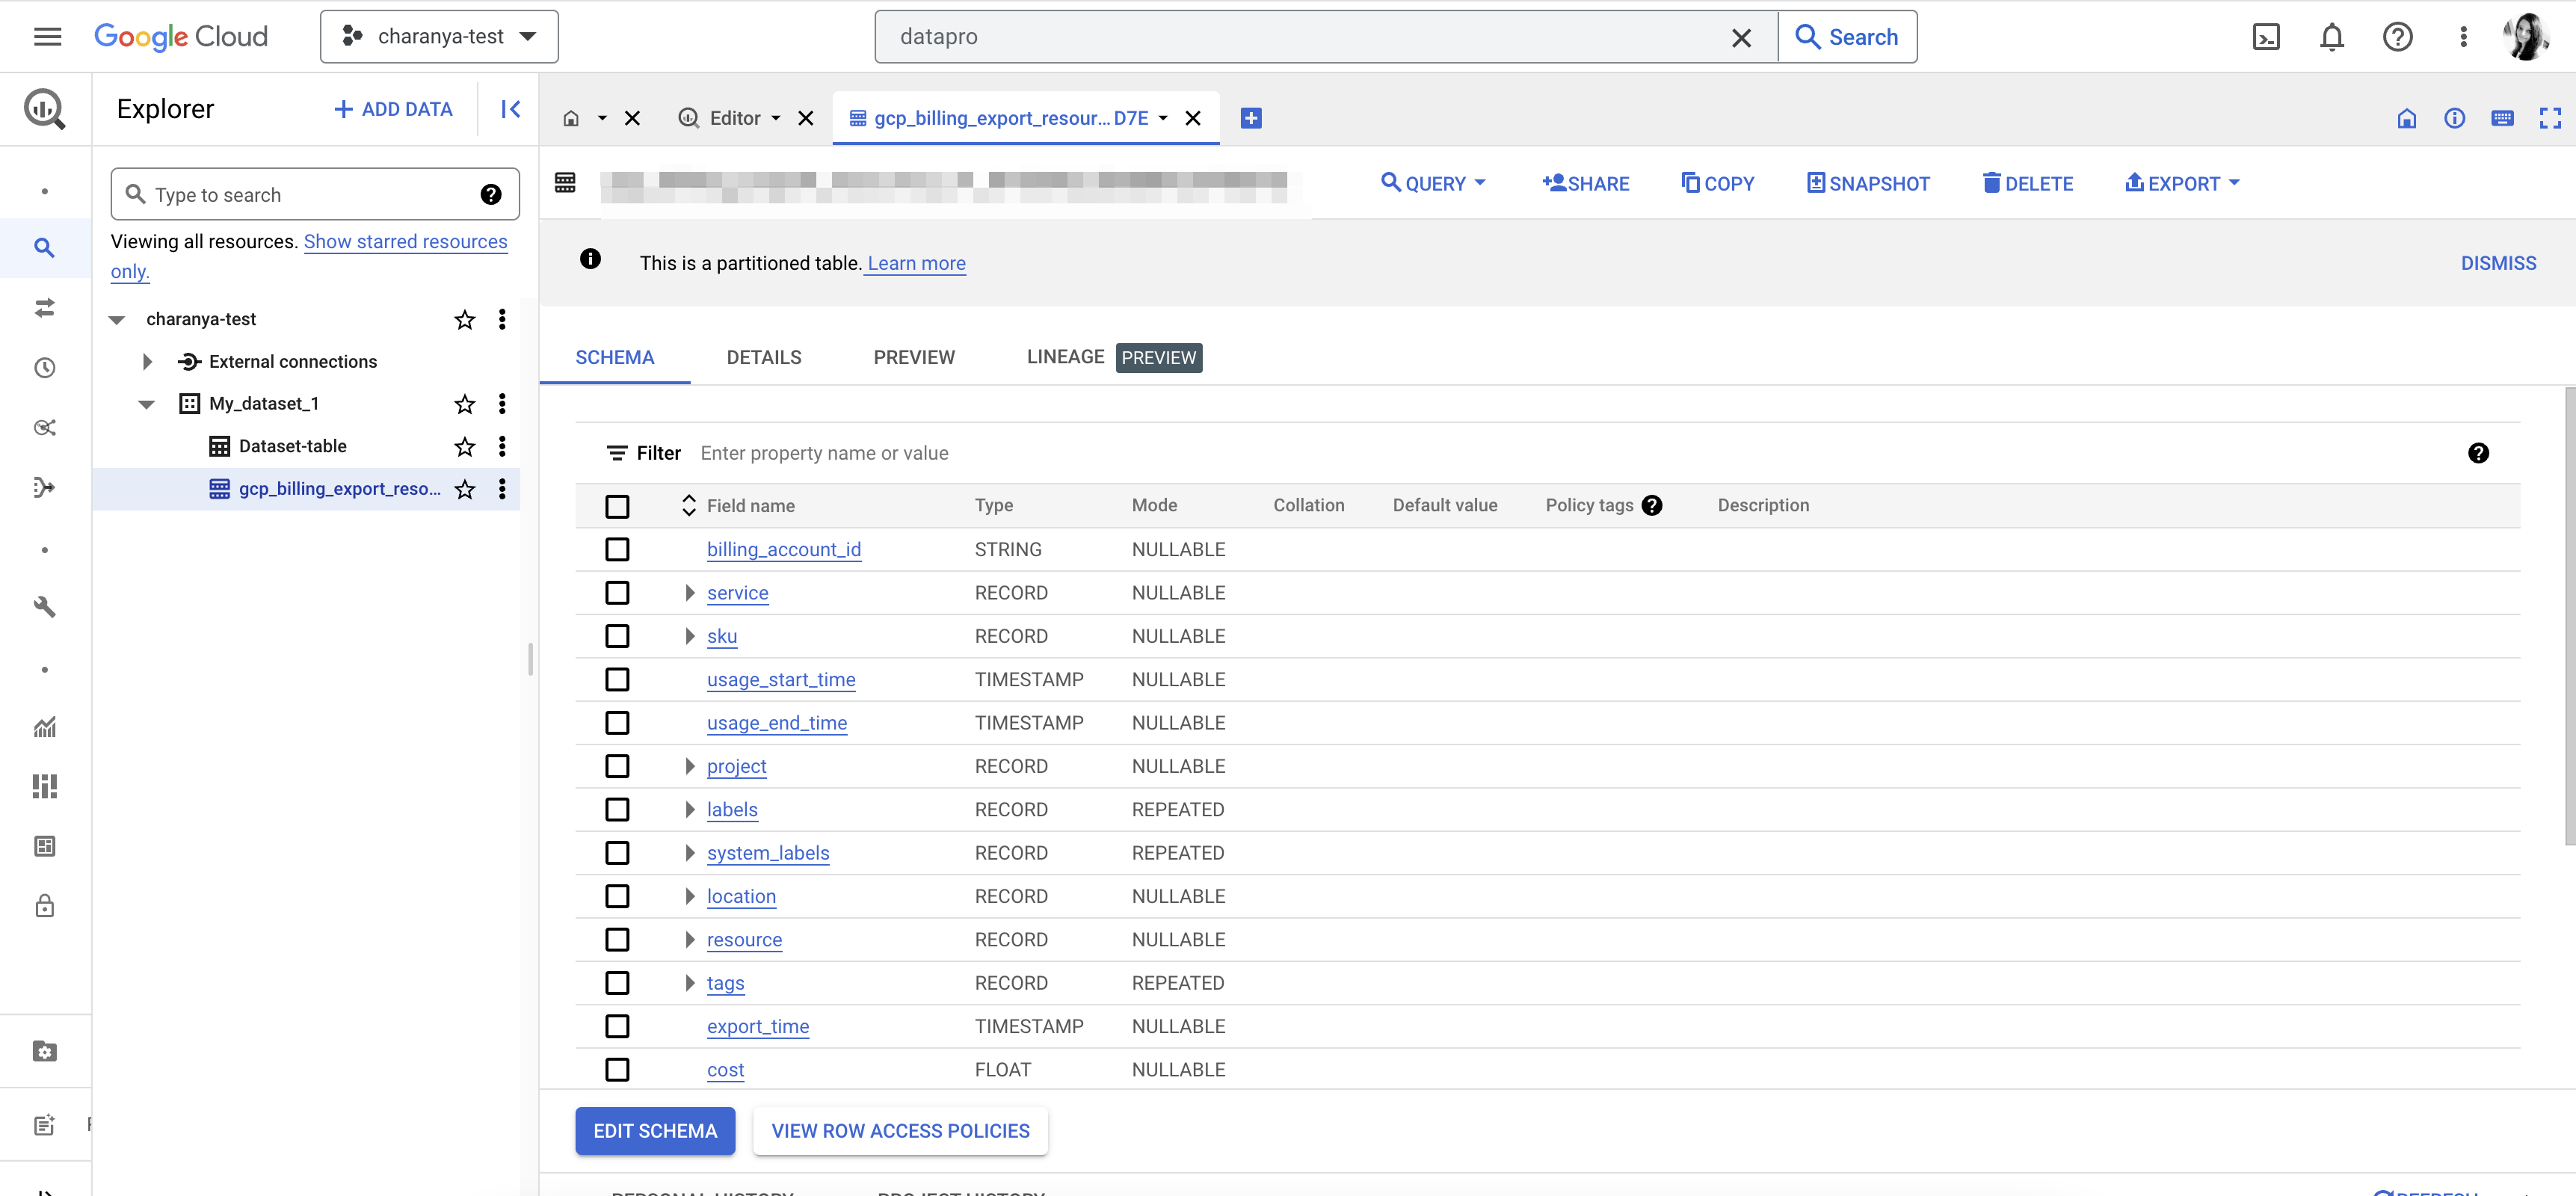Open the three-dot settings menu in top header

[x=2464, y=37]
